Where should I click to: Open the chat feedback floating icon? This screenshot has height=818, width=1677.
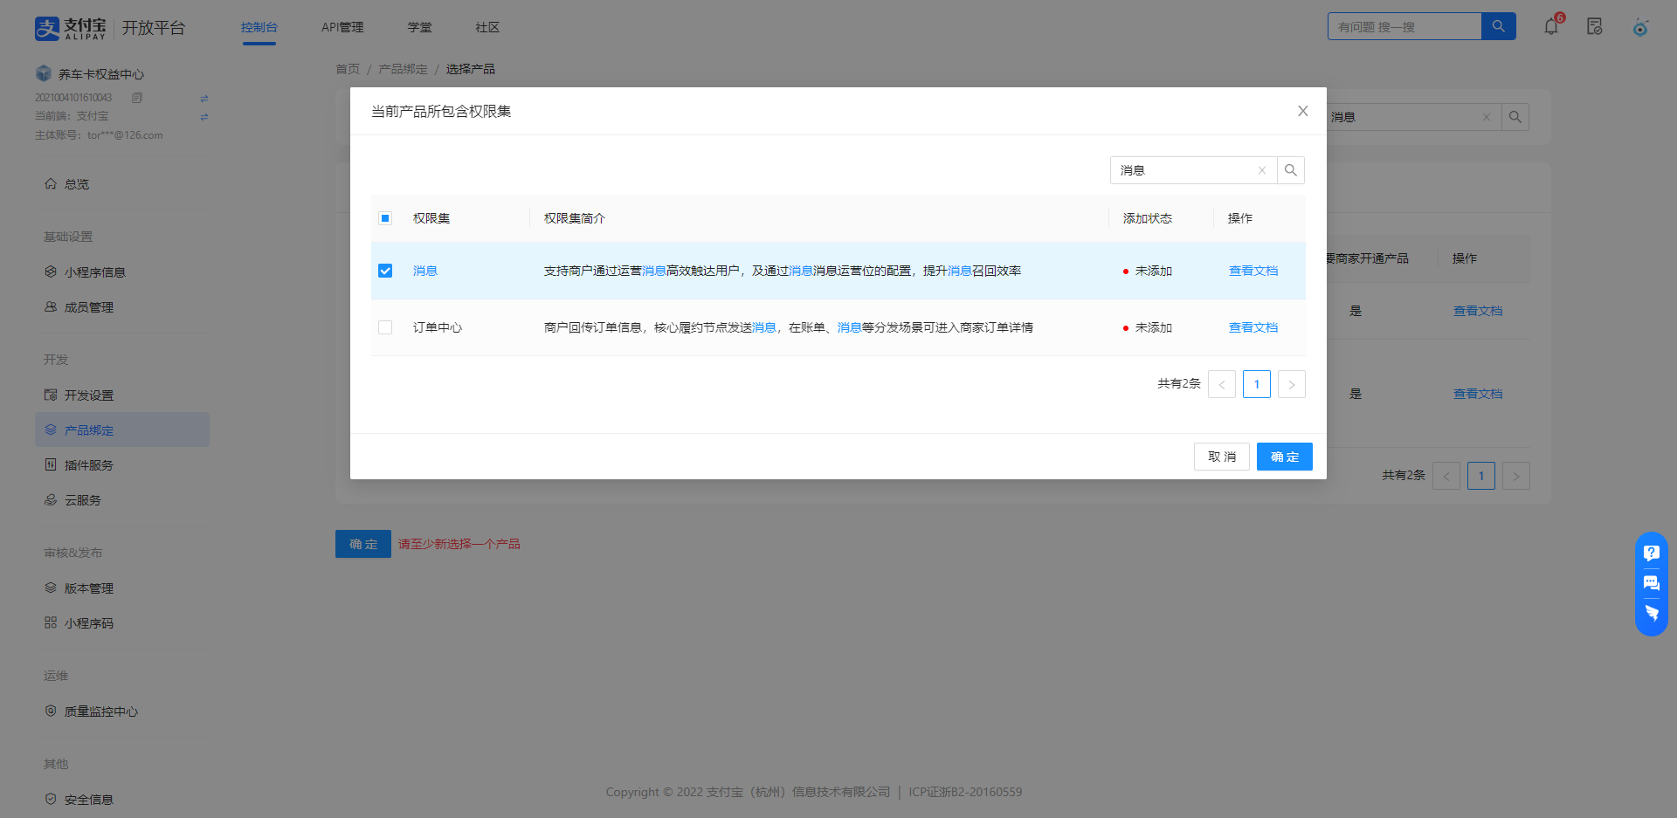pyautogui.click(x=1651, y=582)
